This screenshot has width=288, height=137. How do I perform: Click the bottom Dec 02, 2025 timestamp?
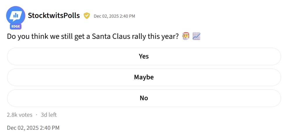(33, 128)
